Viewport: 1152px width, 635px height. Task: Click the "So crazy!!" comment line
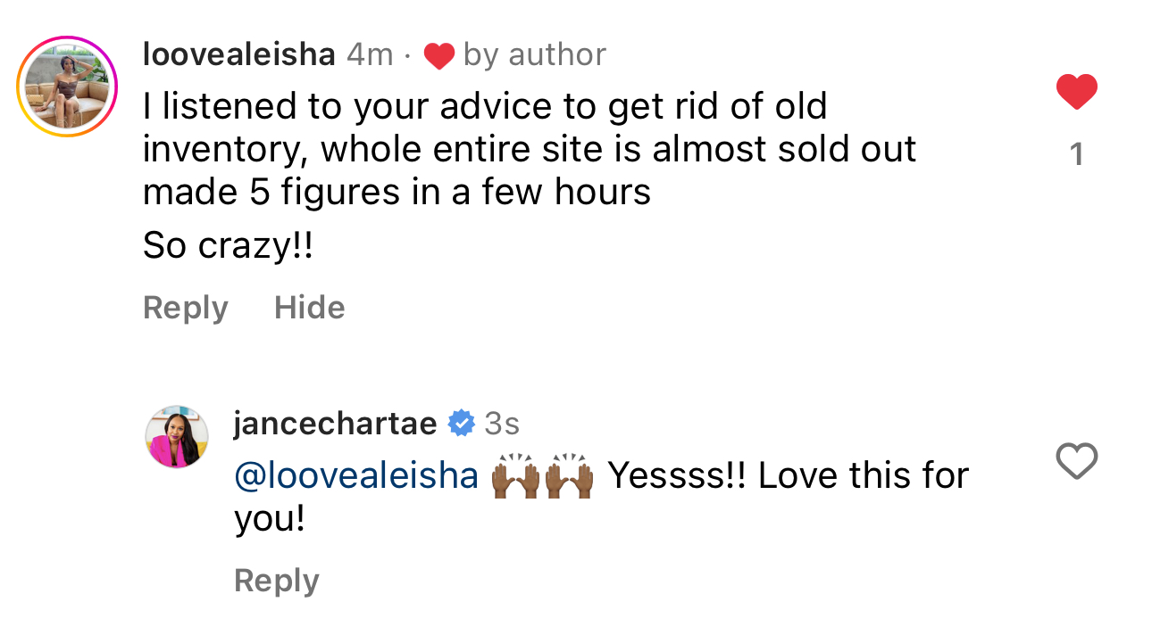(x=229, y=247)
